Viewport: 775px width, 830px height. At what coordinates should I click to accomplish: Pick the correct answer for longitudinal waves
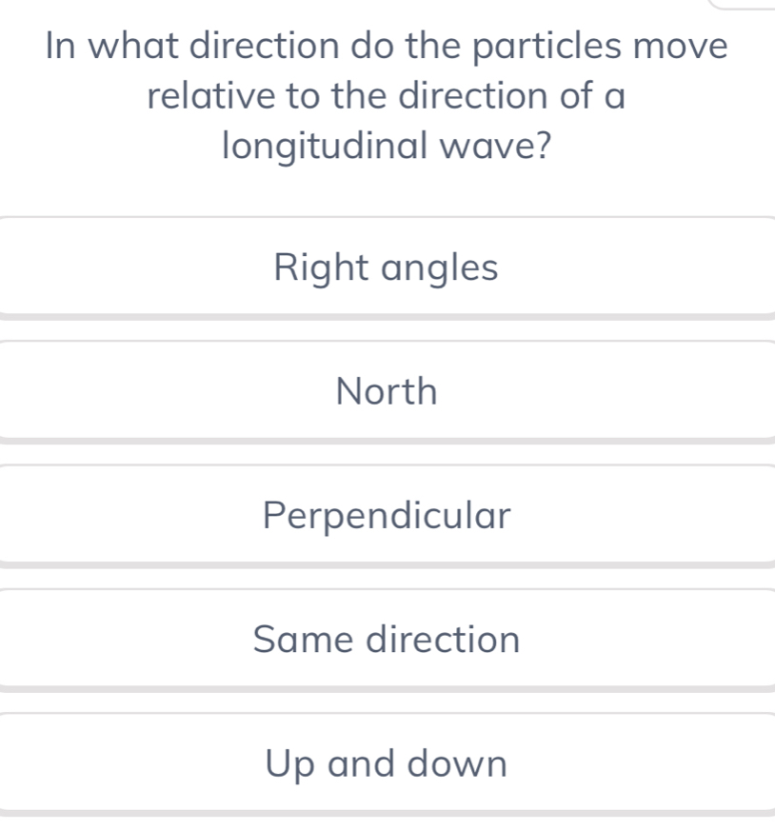coord(386,639)
